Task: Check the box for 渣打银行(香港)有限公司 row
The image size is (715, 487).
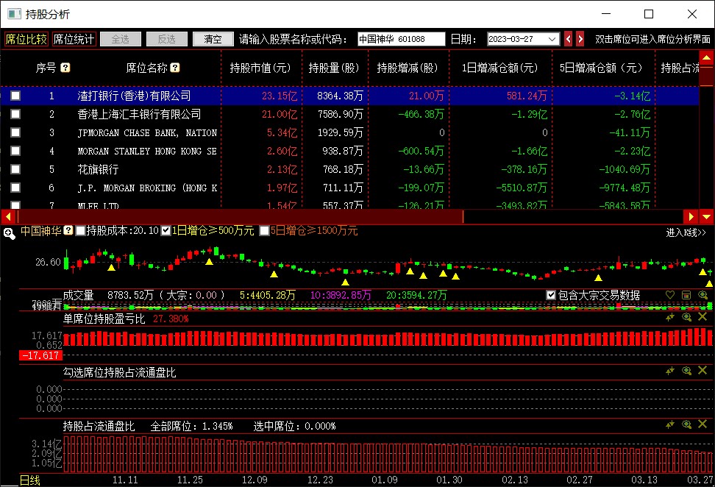Action: pyautogui.click(x=15, y=96)
